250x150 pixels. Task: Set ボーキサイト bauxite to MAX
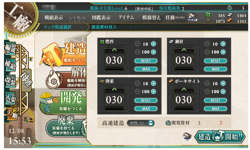216,109
